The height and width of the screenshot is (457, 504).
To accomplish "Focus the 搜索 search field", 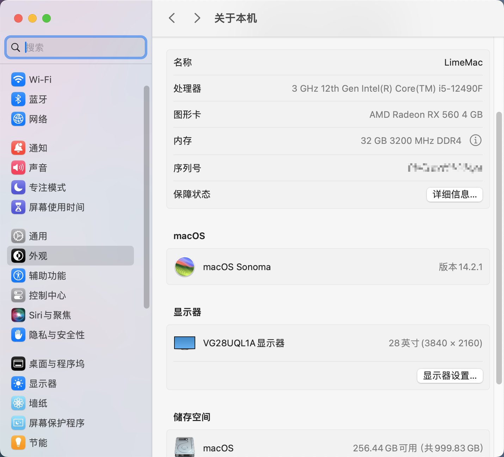I will (76, 47).
